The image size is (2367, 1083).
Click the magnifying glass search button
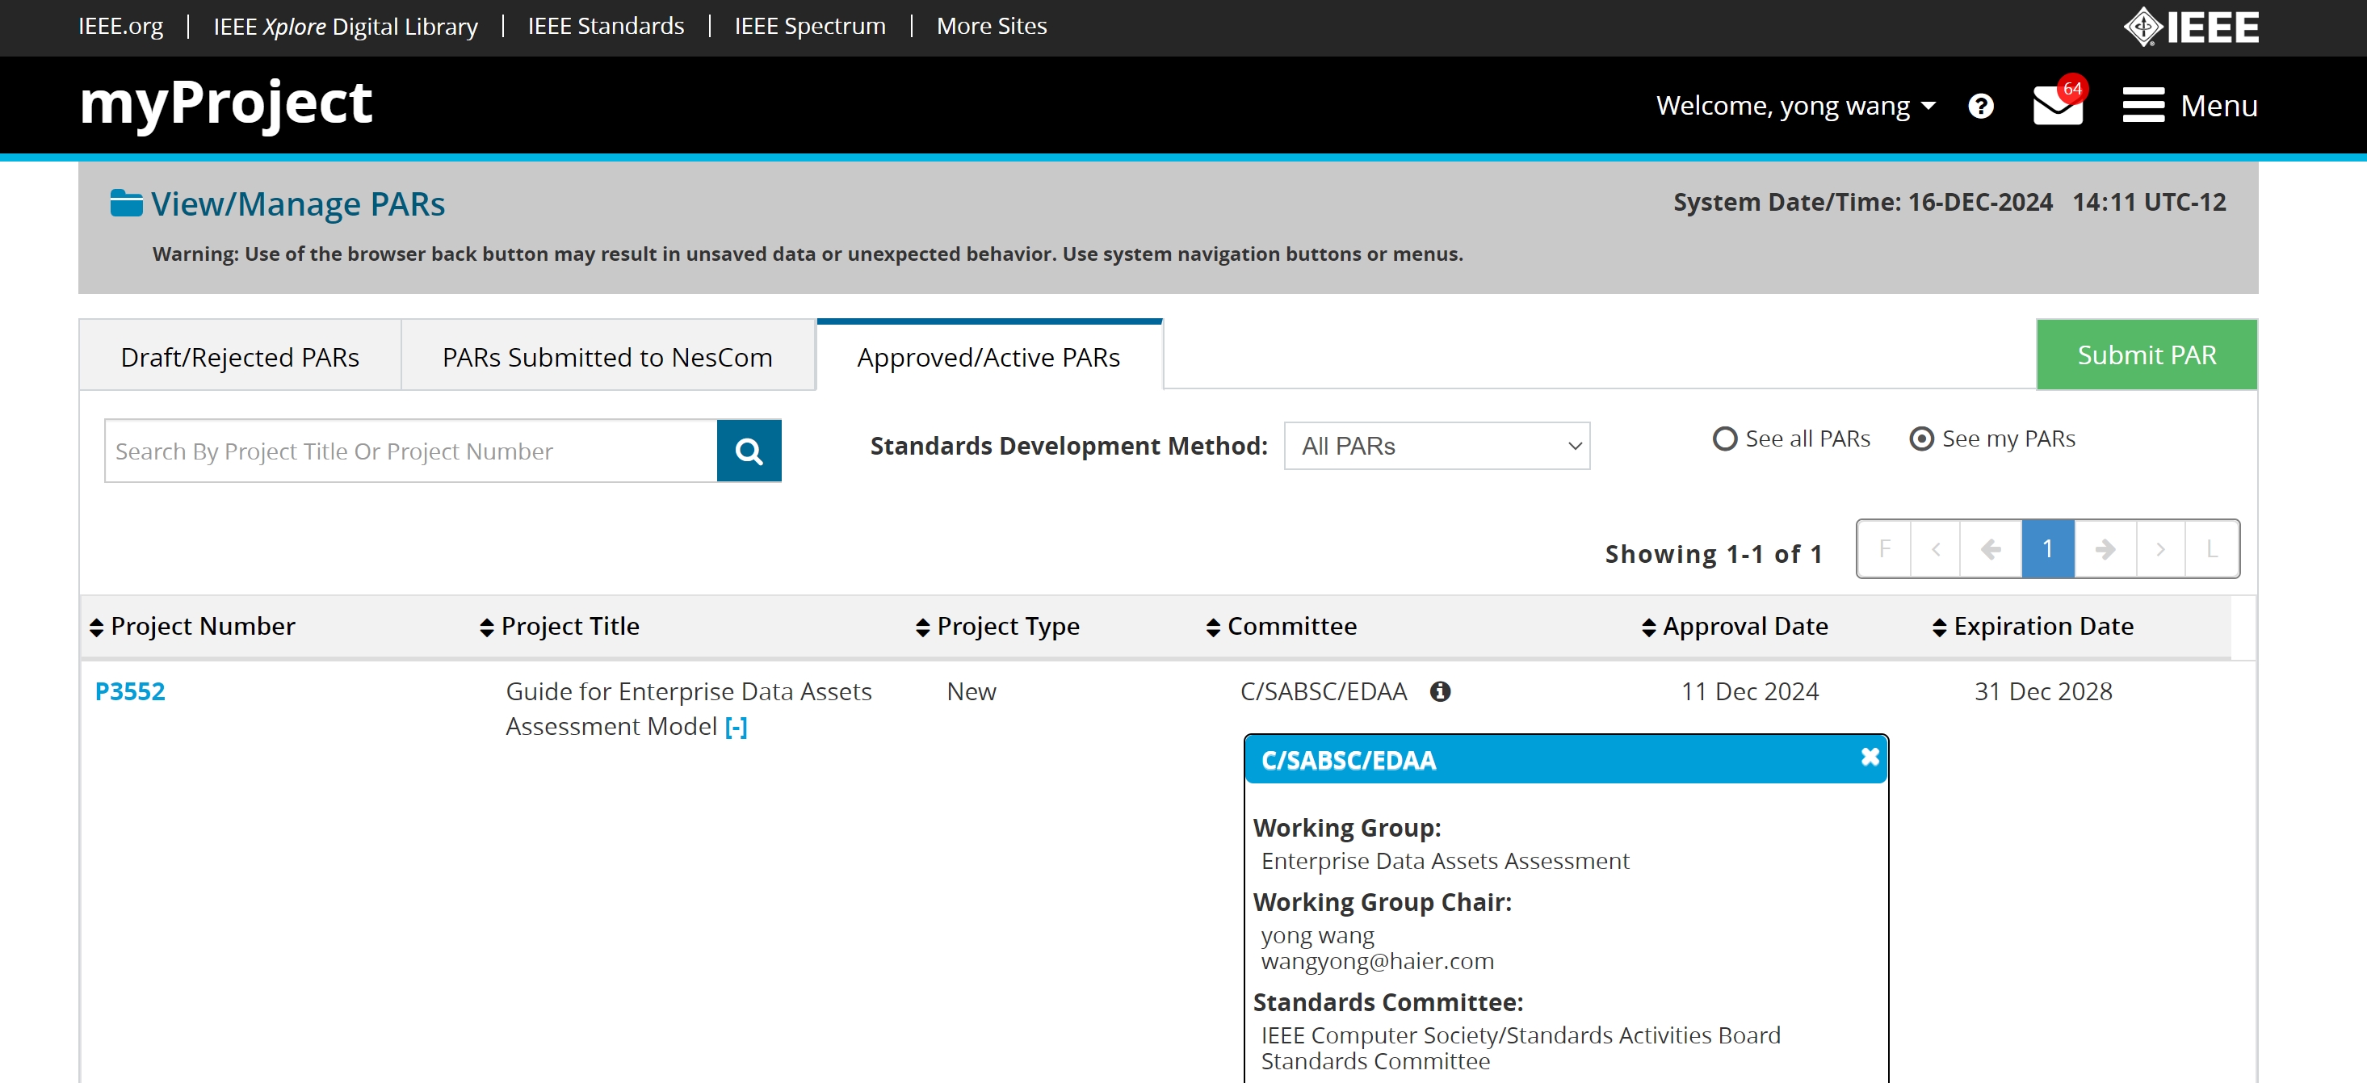point(749,451)
